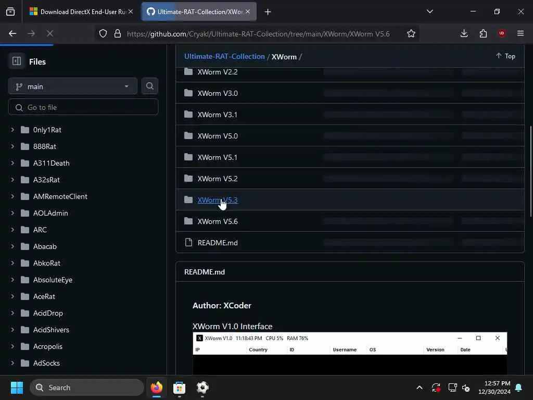Focus the Go to file input

[x=83, y=107]
